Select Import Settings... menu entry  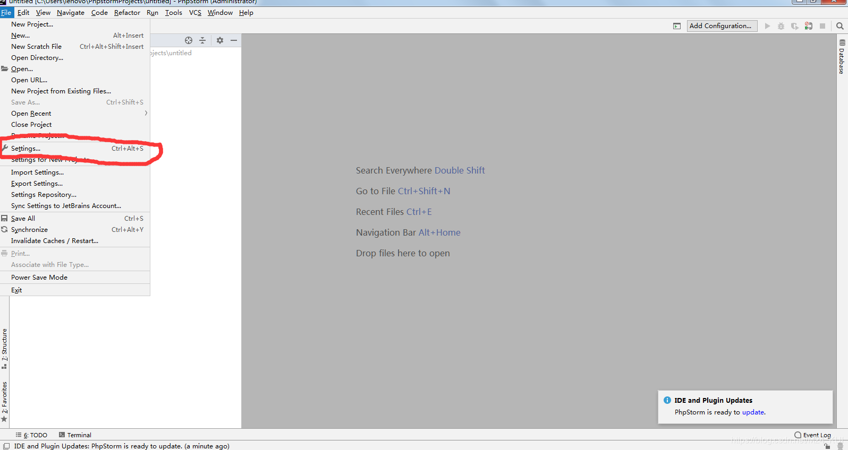tap(75, 172)
